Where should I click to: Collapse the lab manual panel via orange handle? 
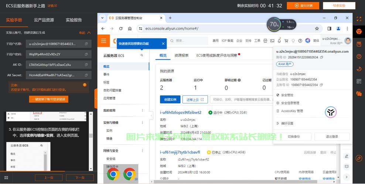click(x=96, y=99)
